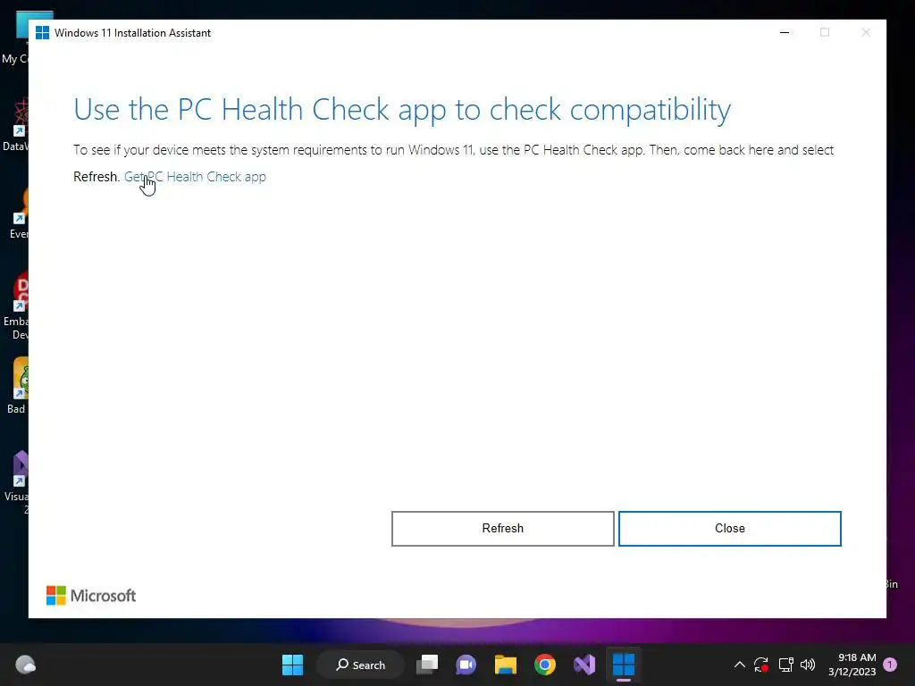Minimize the Installation Assistant window
Viewport: 915px width, 686px height.
785,33
